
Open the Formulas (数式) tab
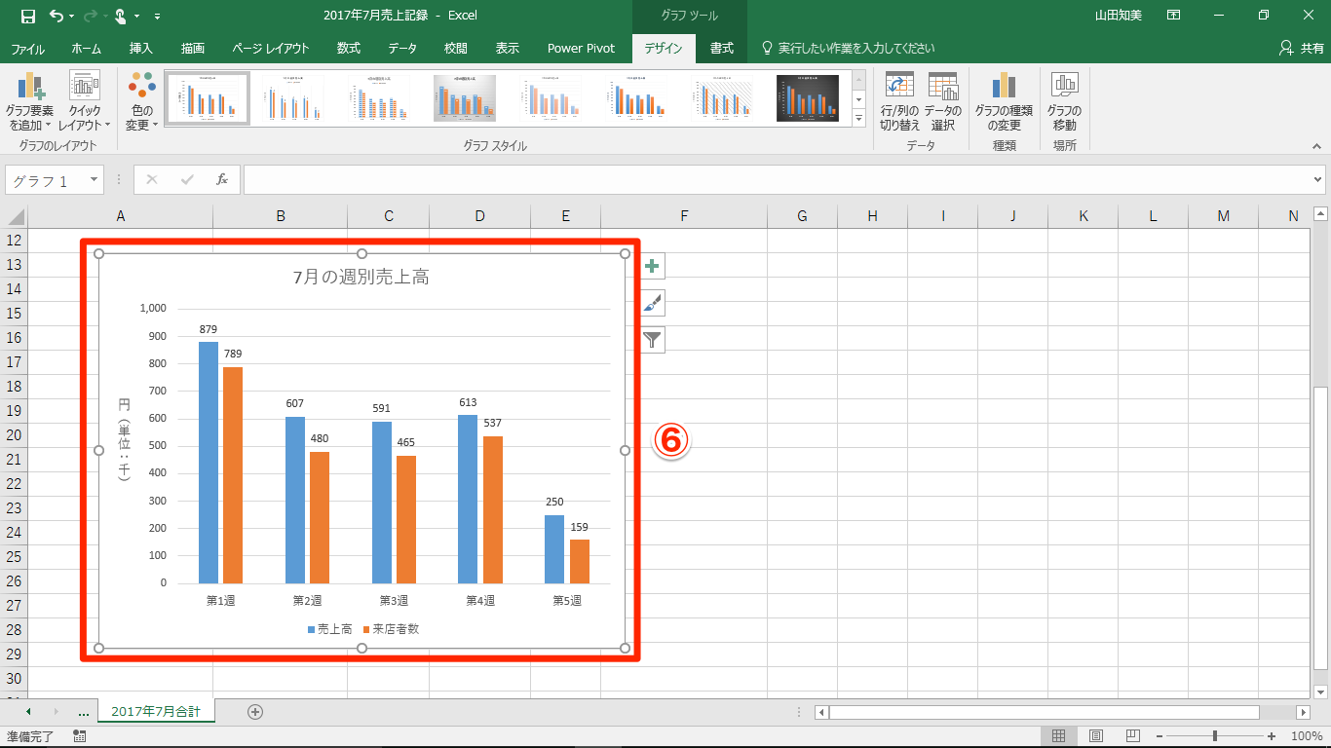(x=349, y=48)
